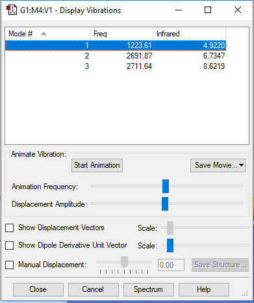This screenshot has height=303, width=254.
Task: Click the manual displacement value field
Action: coord(171,265)
